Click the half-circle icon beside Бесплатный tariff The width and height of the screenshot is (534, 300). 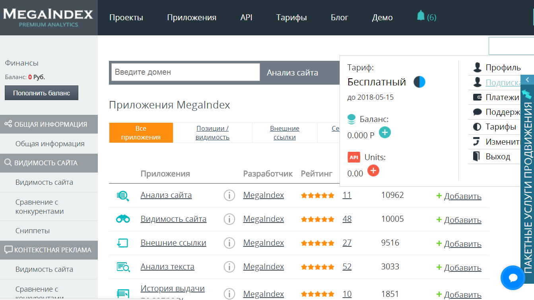tap(419, 82)
